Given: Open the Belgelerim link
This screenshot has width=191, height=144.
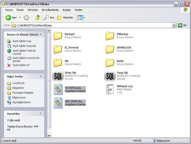Looking at the screenshot, I should (x=18, y=88).
